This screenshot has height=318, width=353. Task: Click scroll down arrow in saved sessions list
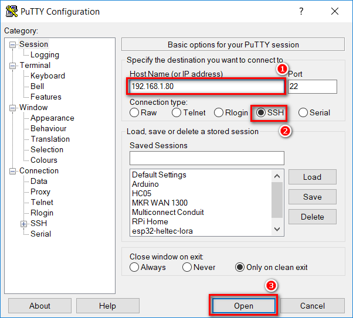click(277, 229)
